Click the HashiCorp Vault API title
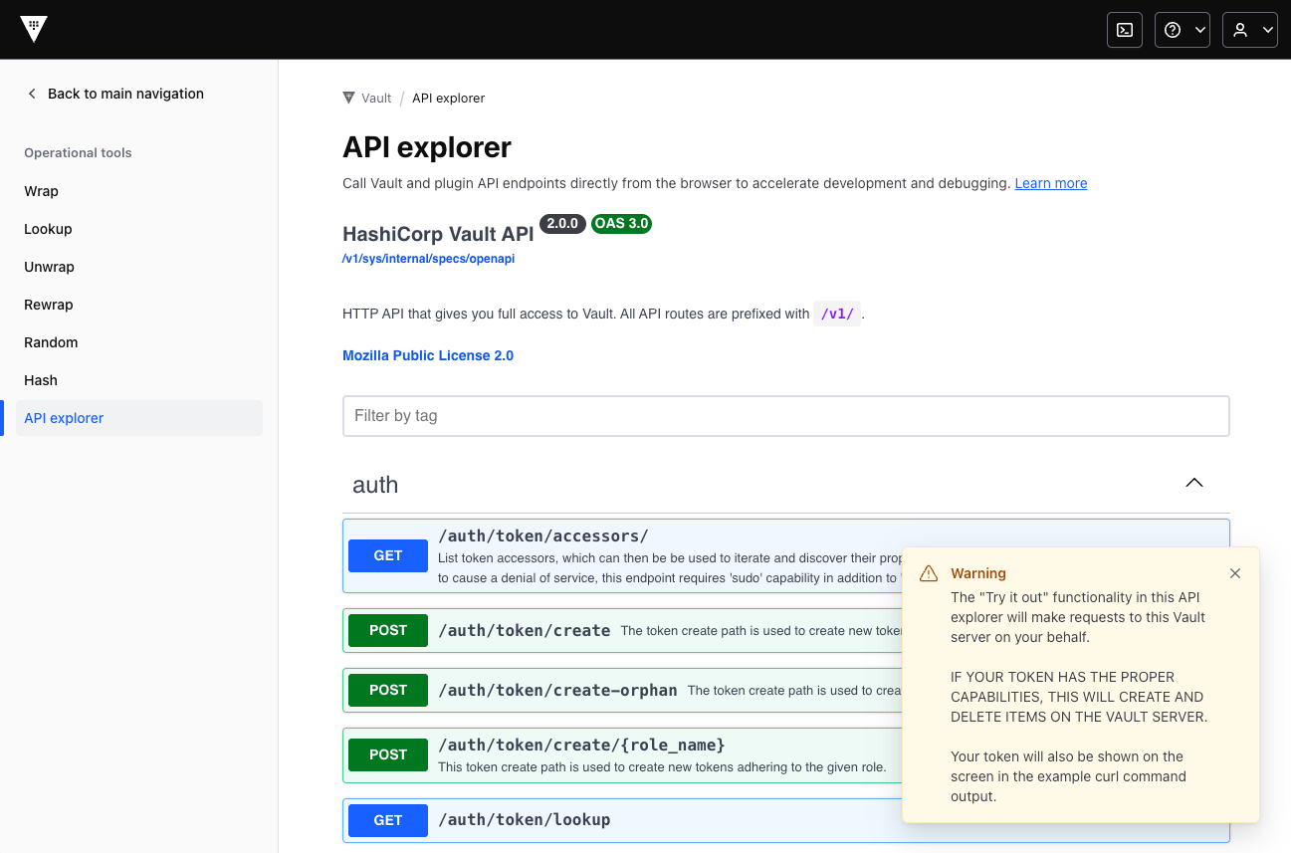Screen dimensions: 1291x853 coord(438,234)
